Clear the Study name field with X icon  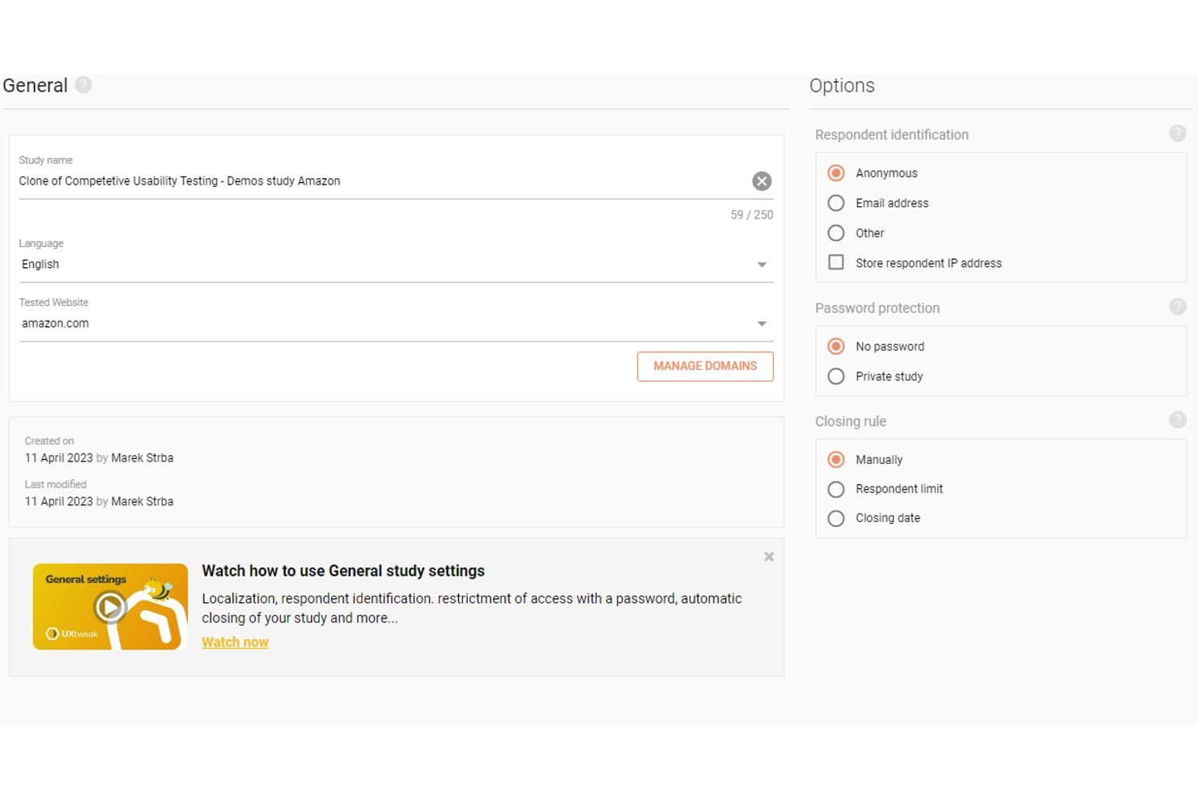(x=762, y=181)
